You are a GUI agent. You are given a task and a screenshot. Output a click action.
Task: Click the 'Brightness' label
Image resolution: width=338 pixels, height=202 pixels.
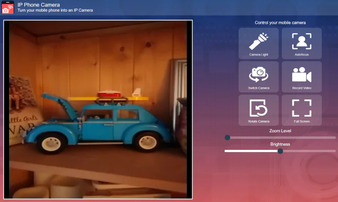coord(280,144)
